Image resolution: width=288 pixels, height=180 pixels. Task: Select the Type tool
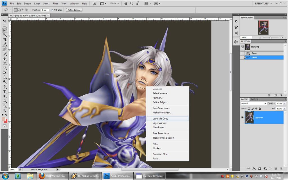tap(5, 91)
